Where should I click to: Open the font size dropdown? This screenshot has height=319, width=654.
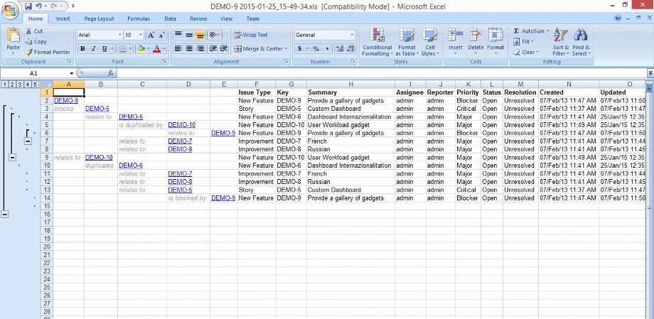141,35
